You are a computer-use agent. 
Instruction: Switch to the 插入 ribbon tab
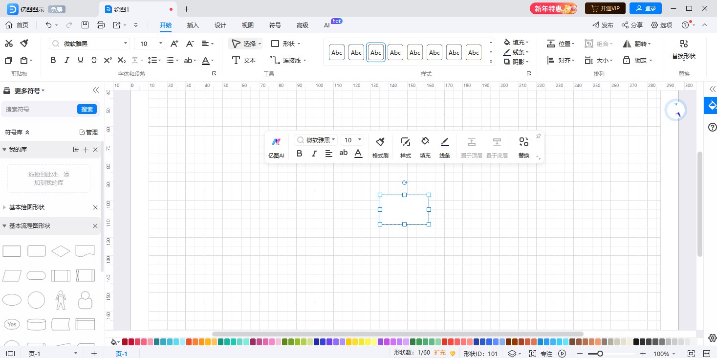[x=193, y=25]
